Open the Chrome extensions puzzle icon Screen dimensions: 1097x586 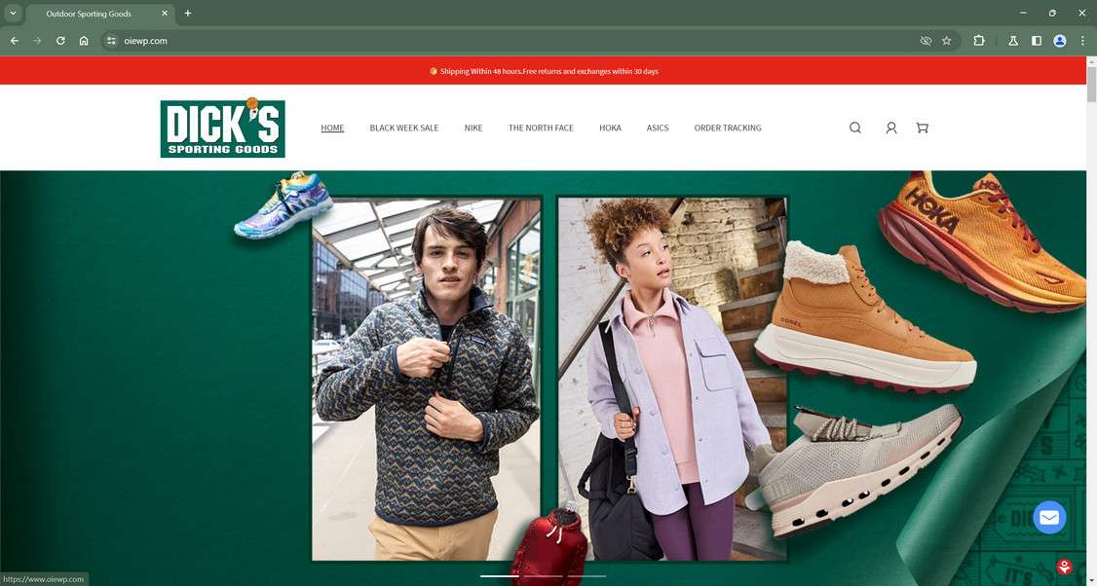(x=979, y=41)
